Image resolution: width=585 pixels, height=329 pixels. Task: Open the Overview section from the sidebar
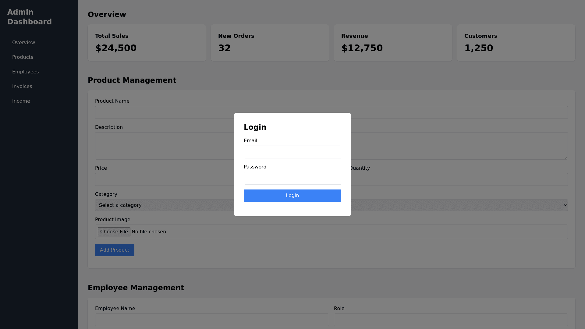coord(23,42)
